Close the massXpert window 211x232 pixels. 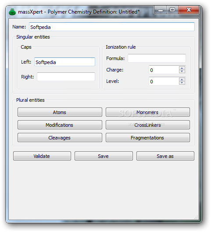(x=189, y=10)
